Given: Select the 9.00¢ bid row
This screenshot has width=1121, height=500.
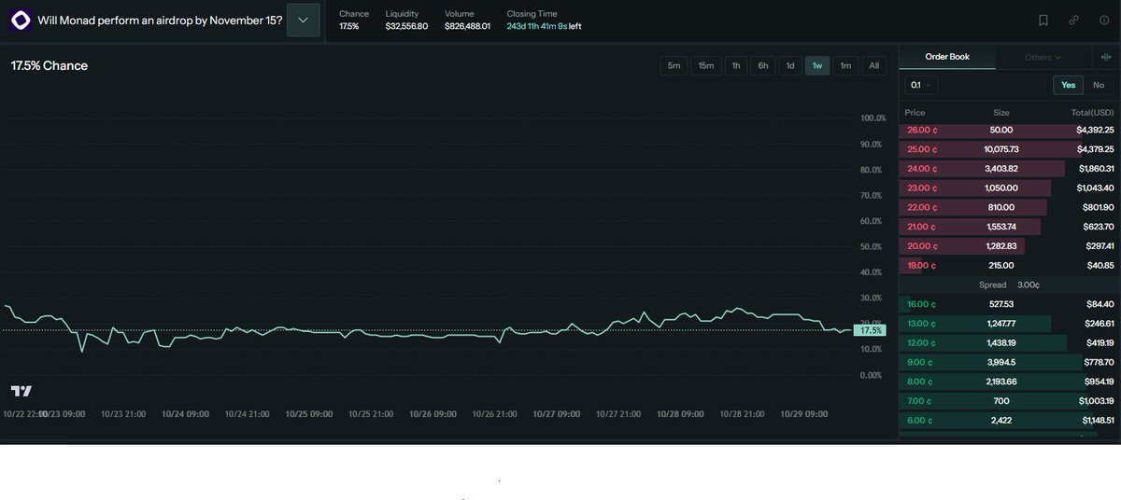Looking at the screenshot, I should click(1009, 362).
